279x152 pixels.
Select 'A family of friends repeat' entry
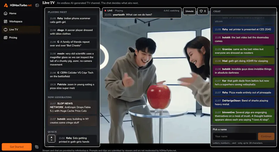click(72, 44)
